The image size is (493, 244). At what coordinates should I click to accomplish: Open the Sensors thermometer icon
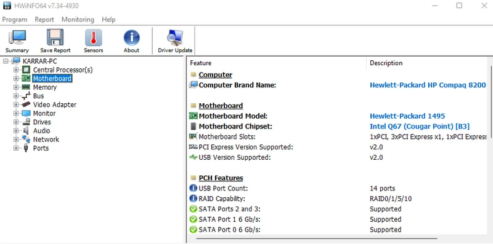[x=94, y=37]
